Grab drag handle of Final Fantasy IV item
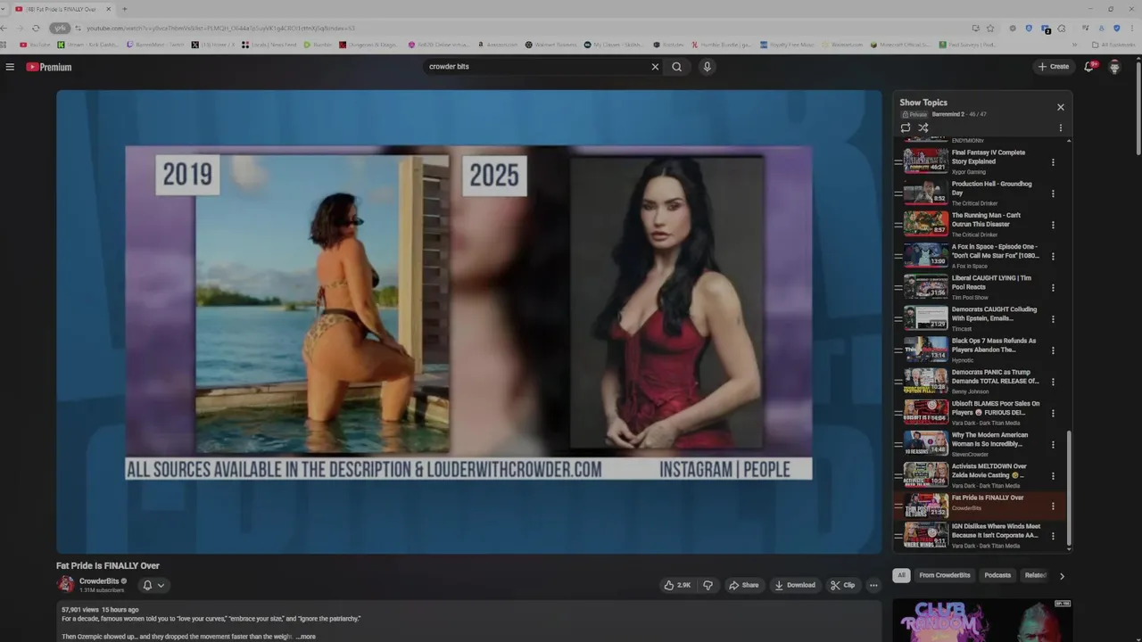This screenshot has width=1142, height=642. click(898, 162)
